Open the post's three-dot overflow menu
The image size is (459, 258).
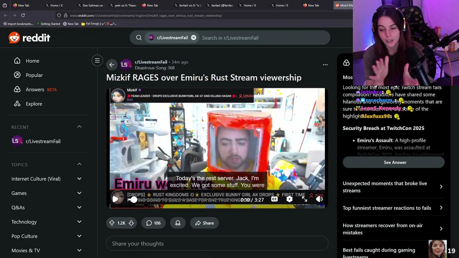325,65
